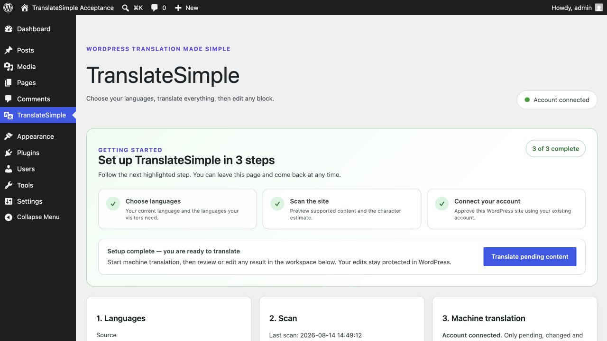Click the Pages icon in sidebar
The image size is (607, 341).
[x=9, y=82]
